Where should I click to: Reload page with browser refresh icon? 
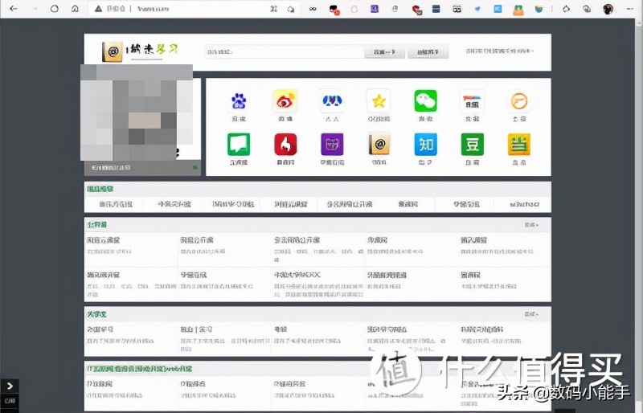click(x=54, y=9)
